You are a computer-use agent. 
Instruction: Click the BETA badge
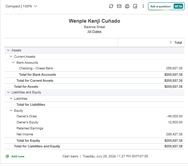click(178, 6)
